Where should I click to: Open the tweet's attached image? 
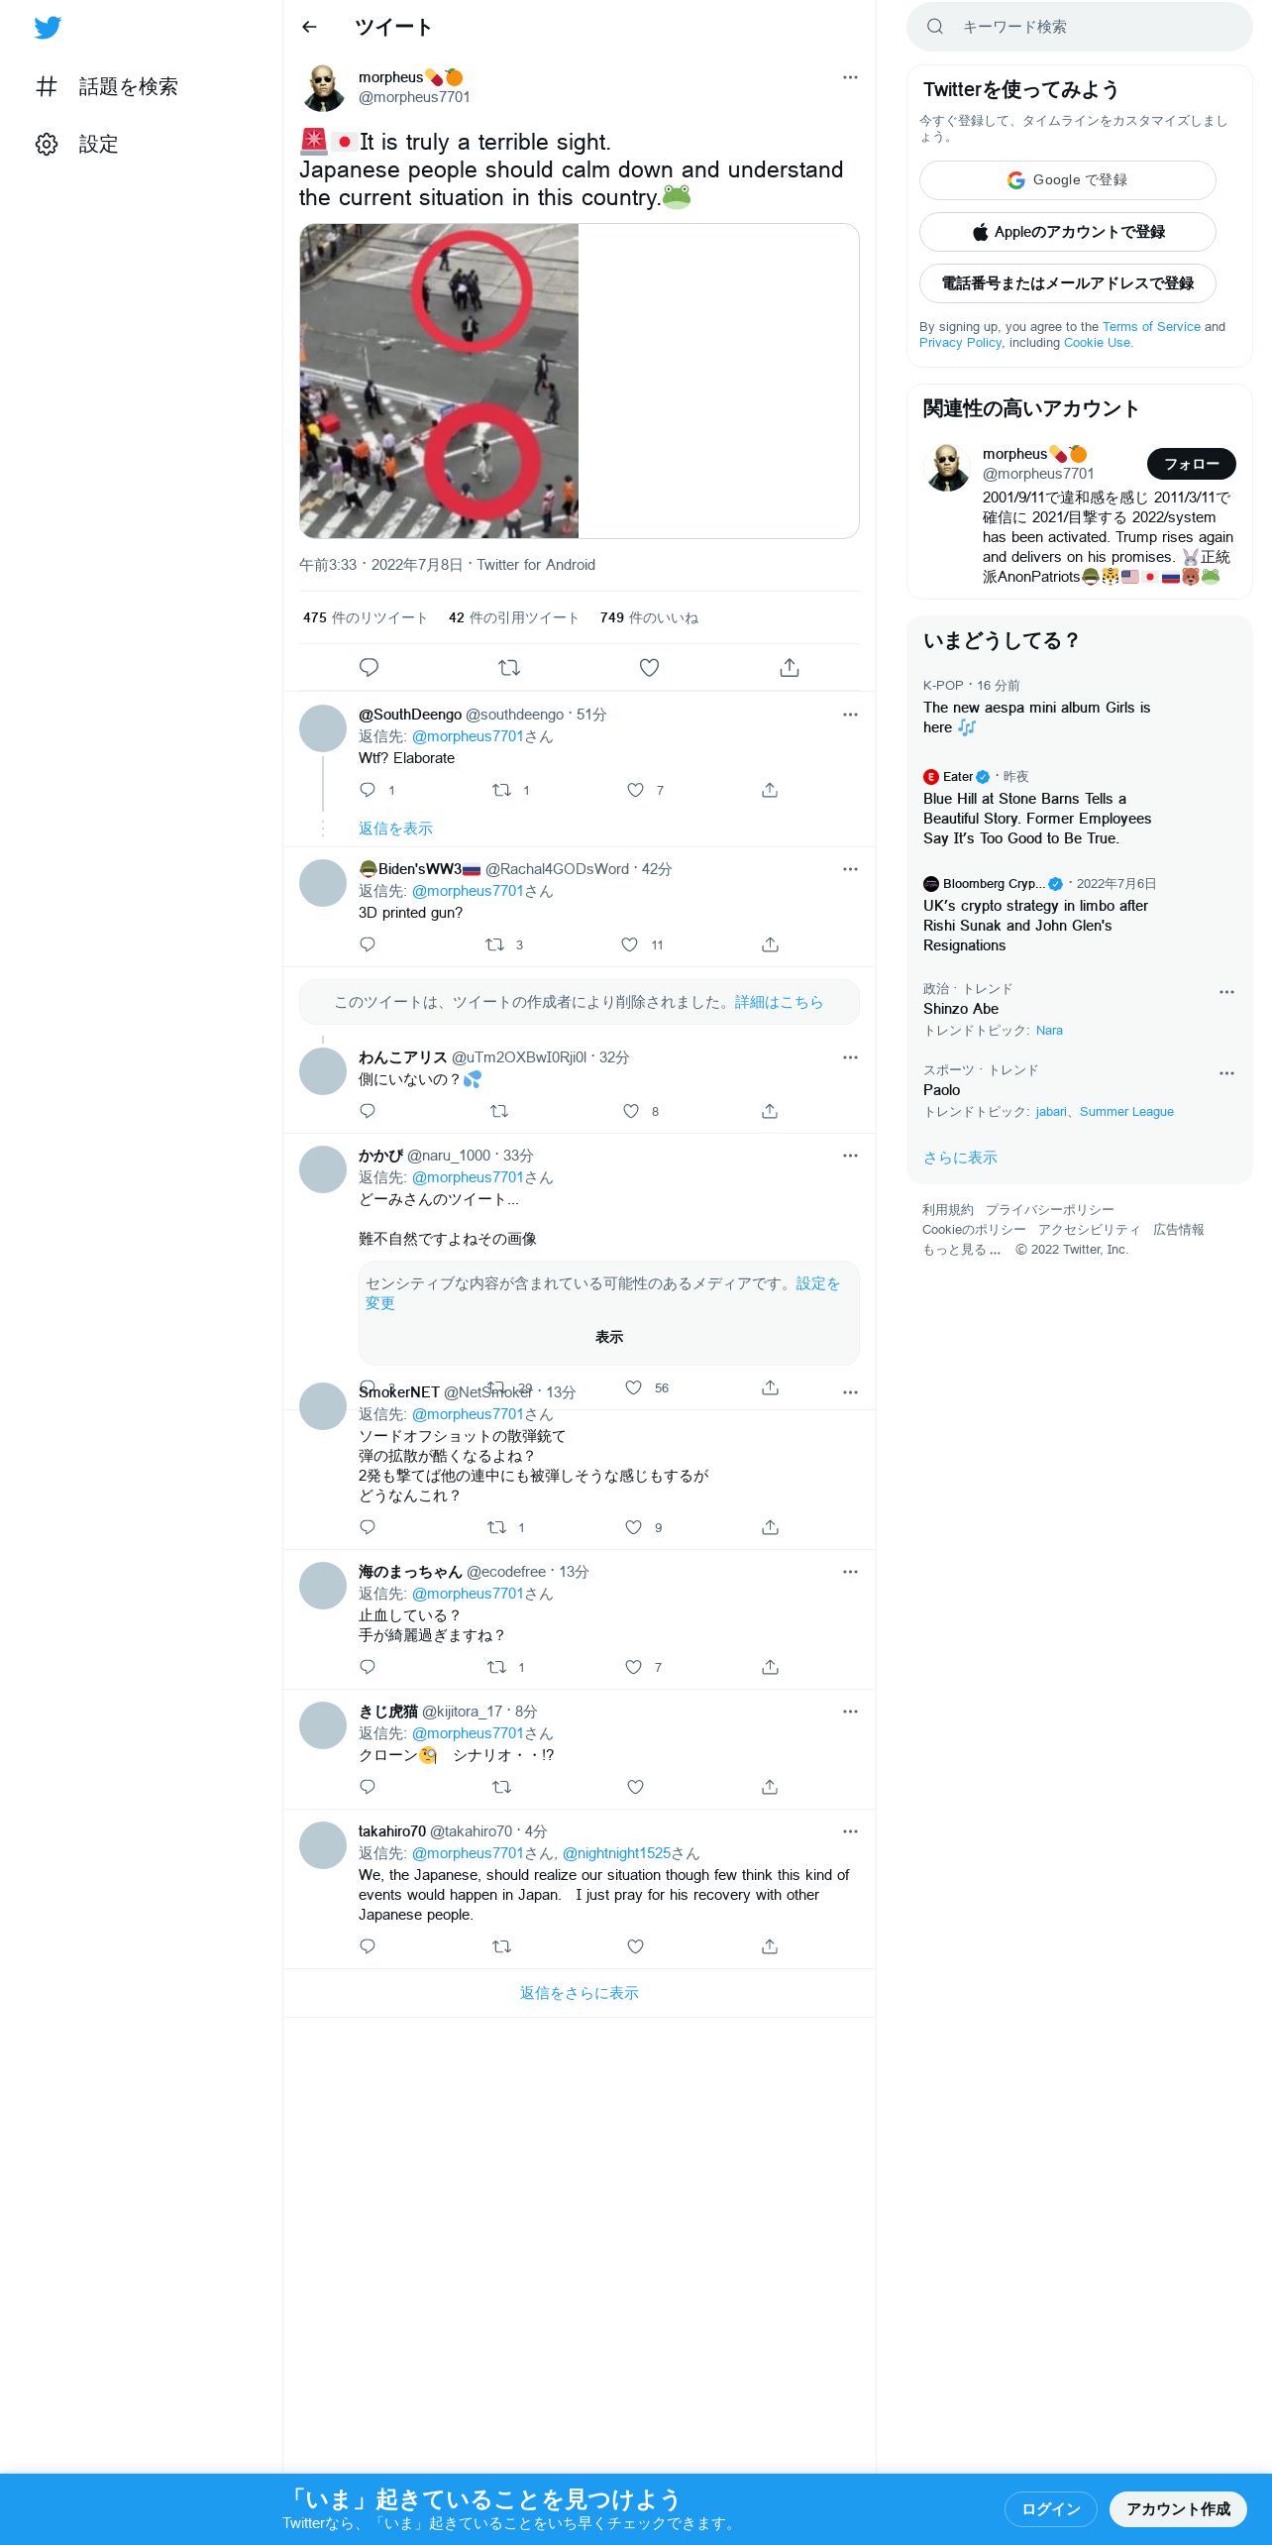tap(439, 381)
